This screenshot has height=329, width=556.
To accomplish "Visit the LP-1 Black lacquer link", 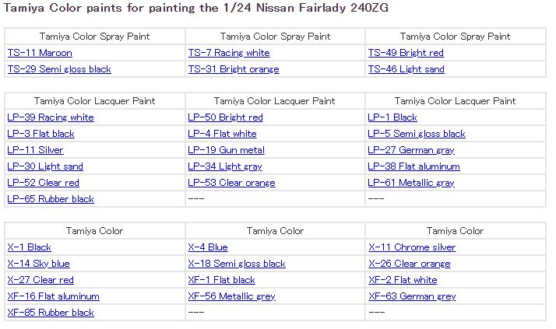I will coord(392,117).
